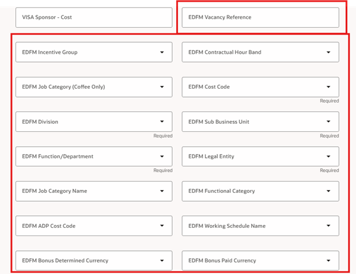The image size is (356, 274).
Task: Click the VISA Sponsor - Cost field
Action: pyautogui.click(x=93, y=17)
